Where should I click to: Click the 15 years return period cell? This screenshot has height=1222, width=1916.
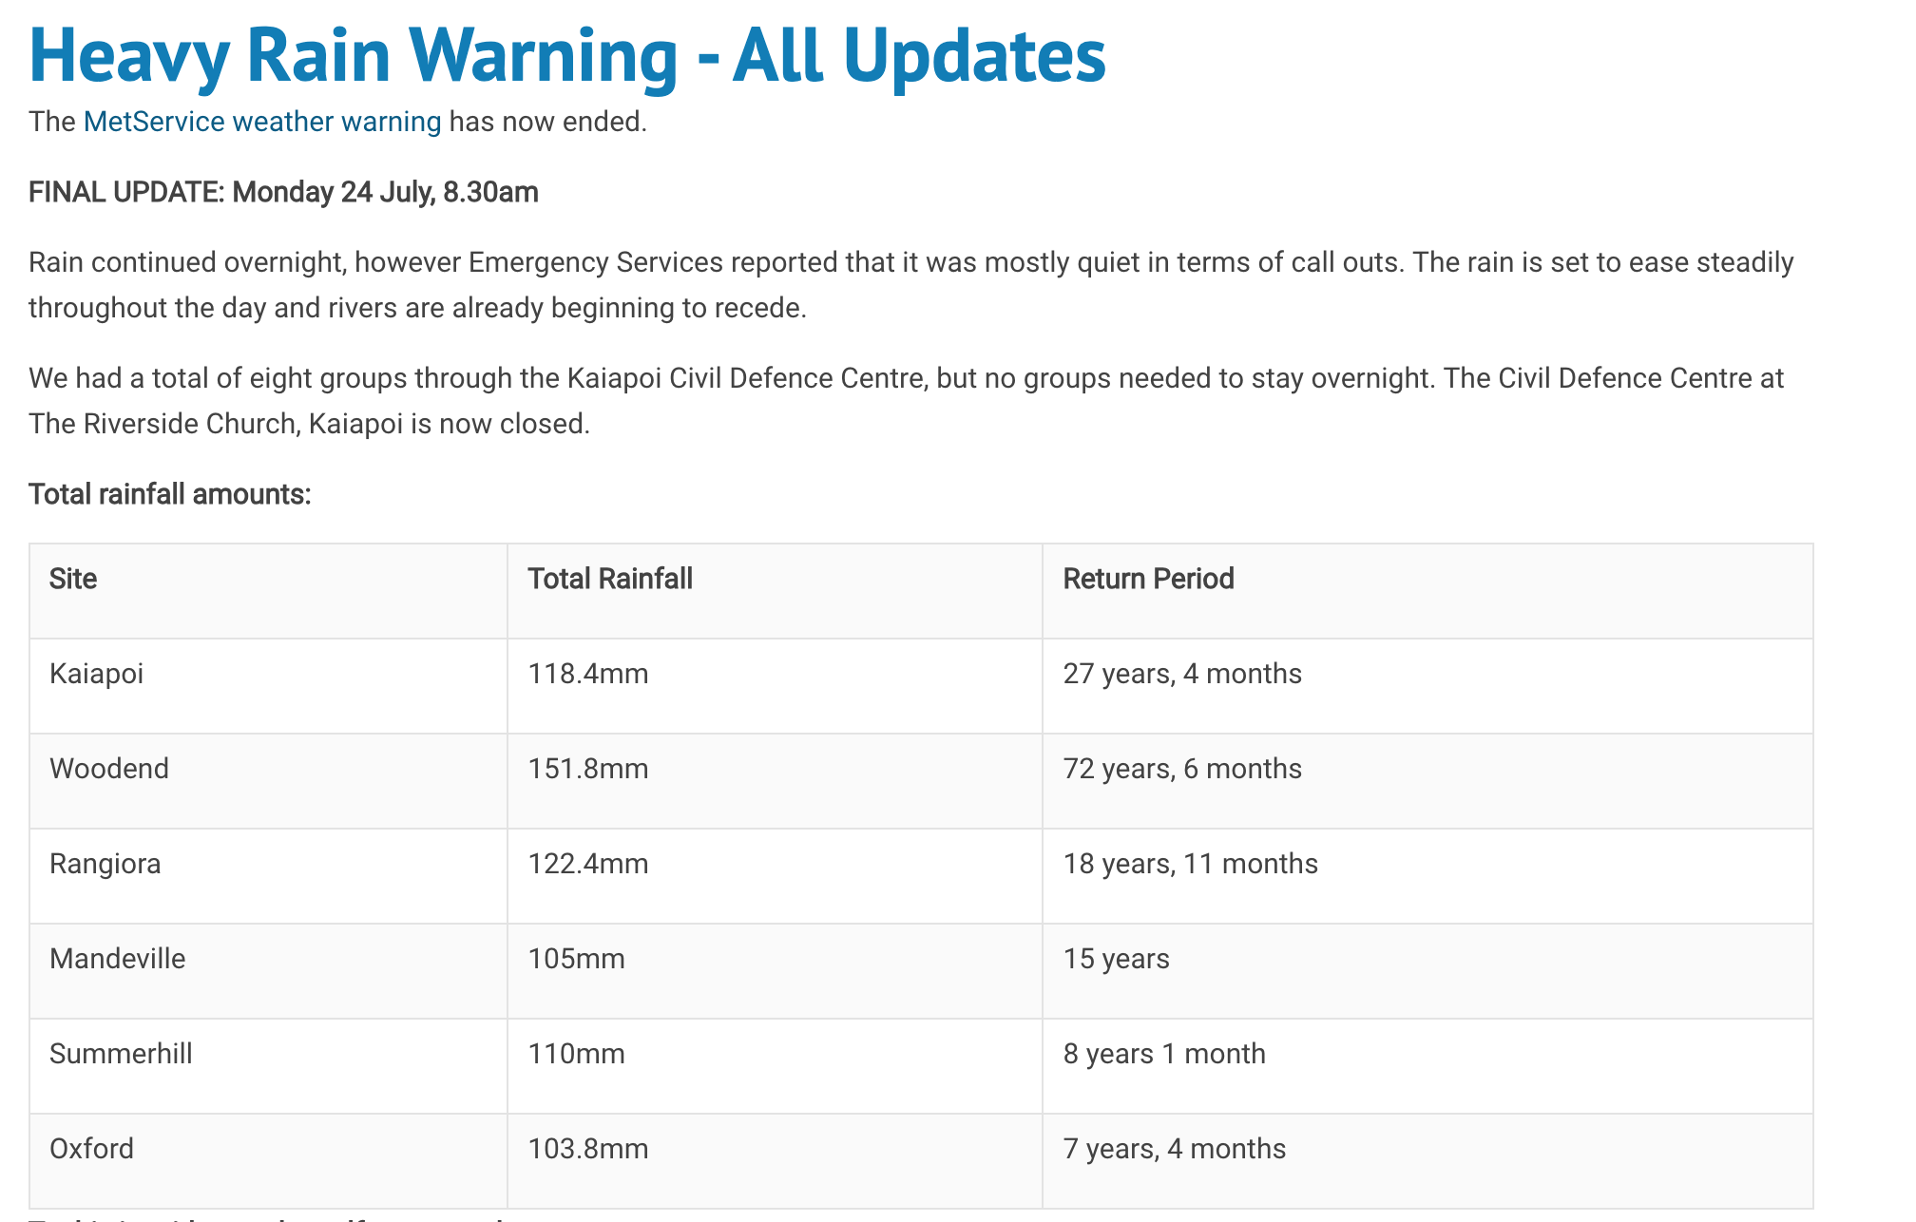(1427, 971)
